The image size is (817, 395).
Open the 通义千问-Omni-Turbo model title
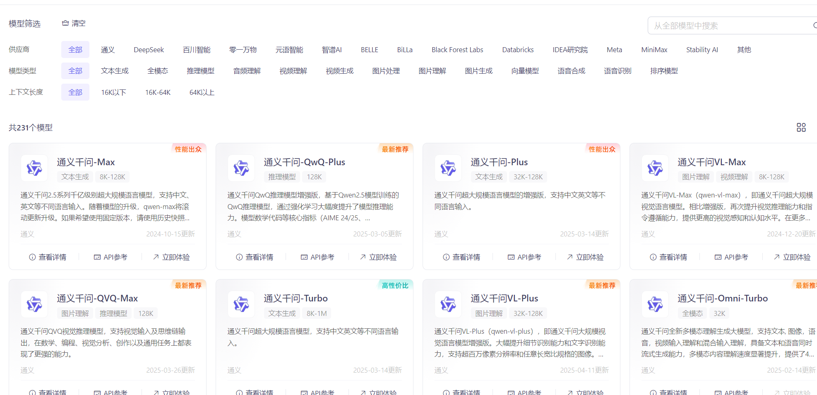pos(723,298)
